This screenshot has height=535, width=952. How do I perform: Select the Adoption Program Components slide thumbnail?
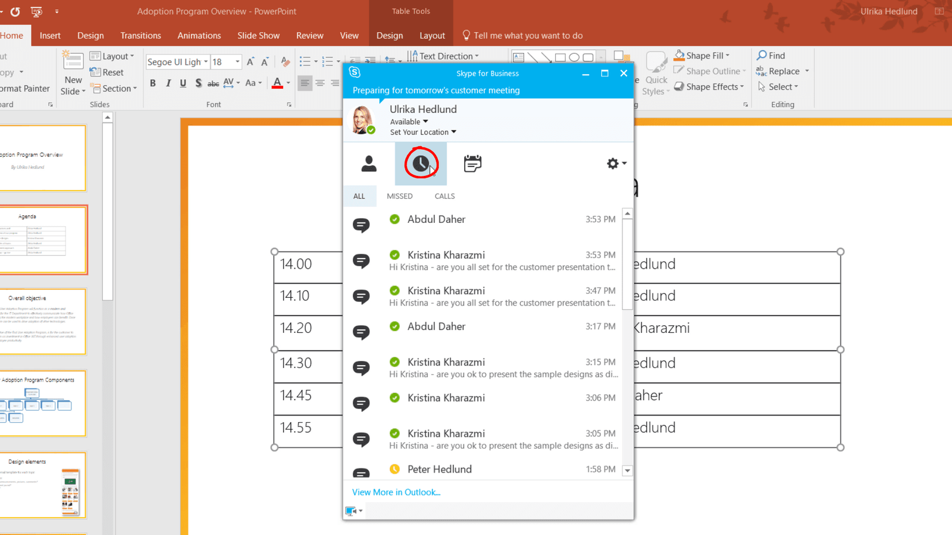(x=43, y=403)
